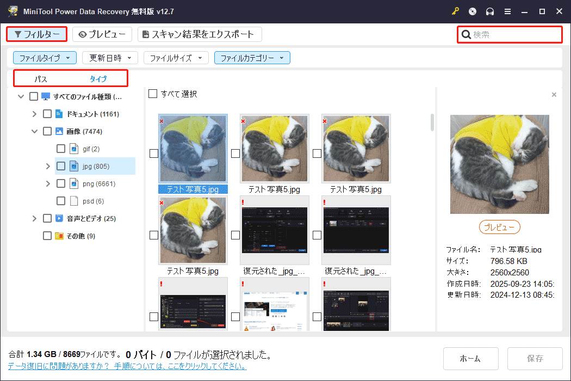Click the license key registration icon
Image resolution: width=571 pixels, height=381 pixels.
click(x=455, y=11)
